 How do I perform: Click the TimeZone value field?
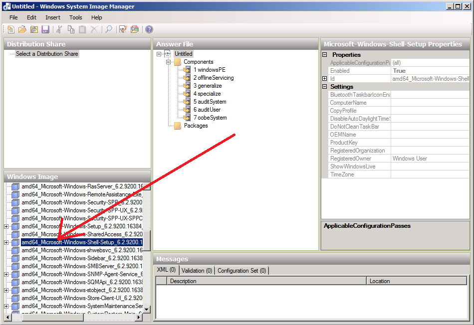[x=430, y=174]
